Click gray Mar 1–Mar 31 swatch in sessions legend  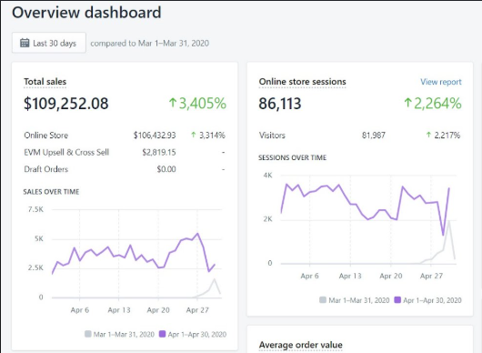pos(323,300)
